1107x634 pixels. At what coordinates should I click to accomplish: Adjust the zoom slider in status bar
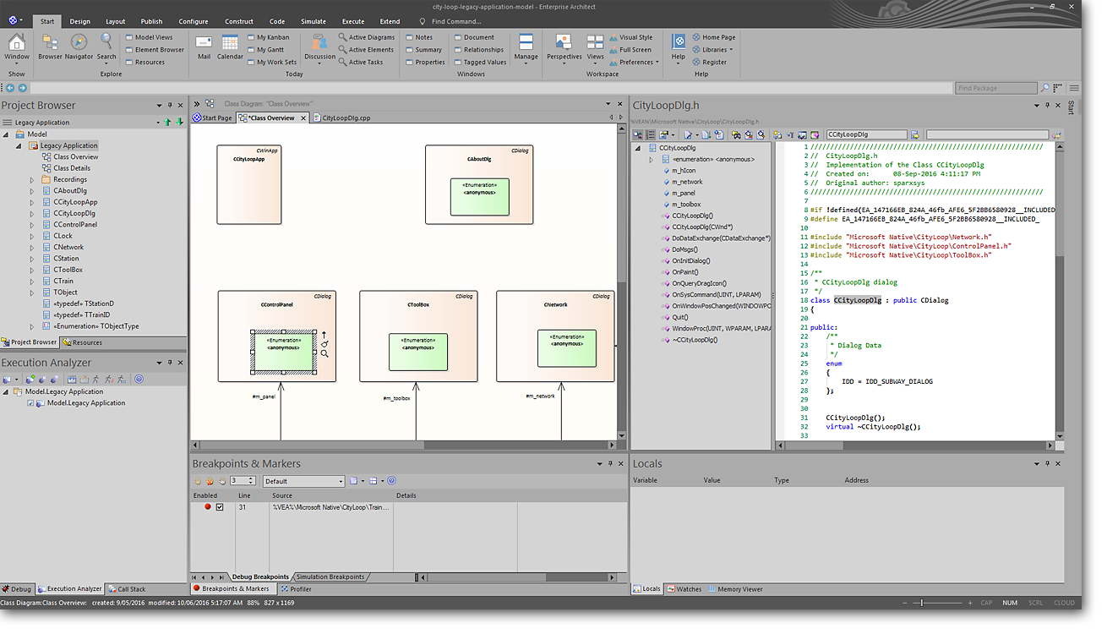coord(923,603)
